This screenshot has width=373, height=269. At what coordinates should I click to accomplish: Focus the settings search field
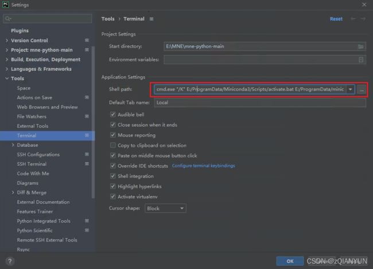click(x=47, y=18)
